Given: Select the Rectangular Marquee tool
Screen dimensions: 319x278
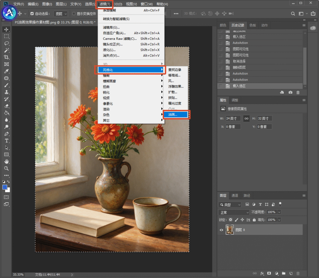Looking at the screenshot, I should click(6, 36).
